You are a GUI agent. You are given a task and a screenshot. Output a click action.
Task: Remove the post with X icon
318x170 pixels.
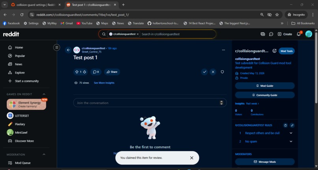click(213, 72)
